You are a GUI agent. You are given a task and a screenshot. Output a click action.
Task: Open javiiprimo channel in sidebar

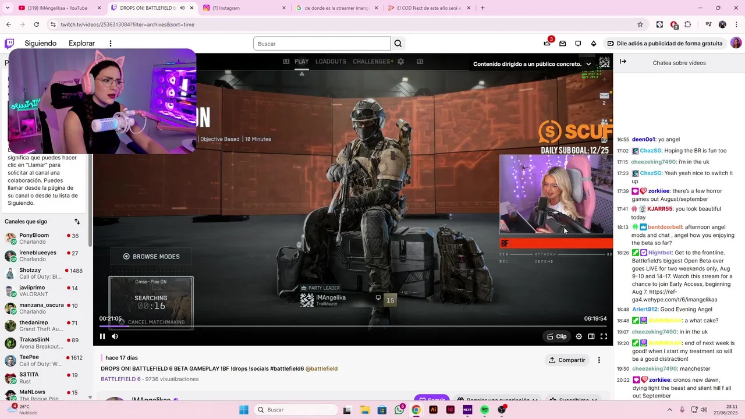tap(44, 291)
